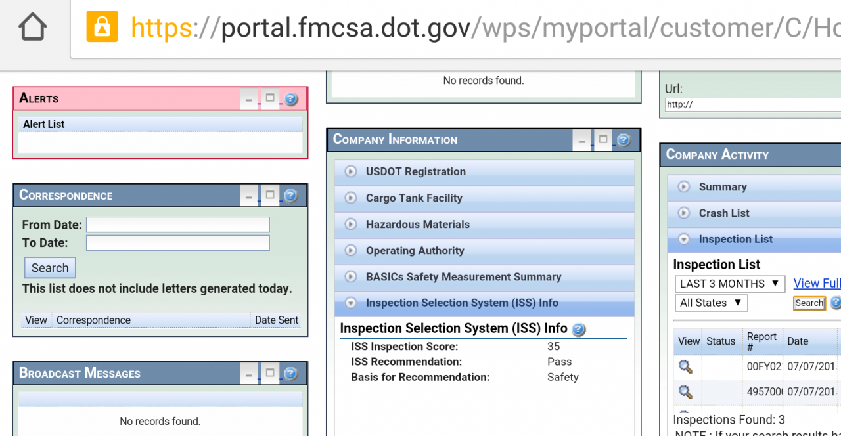Click the browser home icon
841x436 pixels.
point(32,28)
